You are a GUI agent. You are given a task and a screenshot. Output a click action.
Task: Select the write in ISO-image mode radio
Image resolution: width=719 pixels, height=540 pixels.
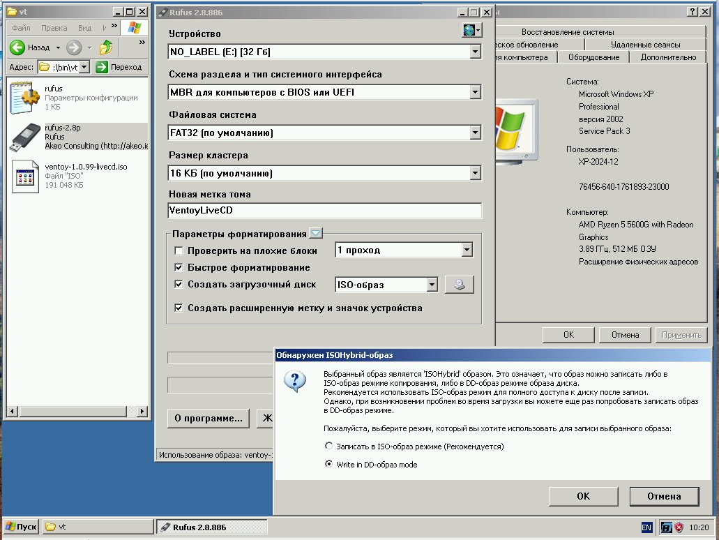coord(328,446)
